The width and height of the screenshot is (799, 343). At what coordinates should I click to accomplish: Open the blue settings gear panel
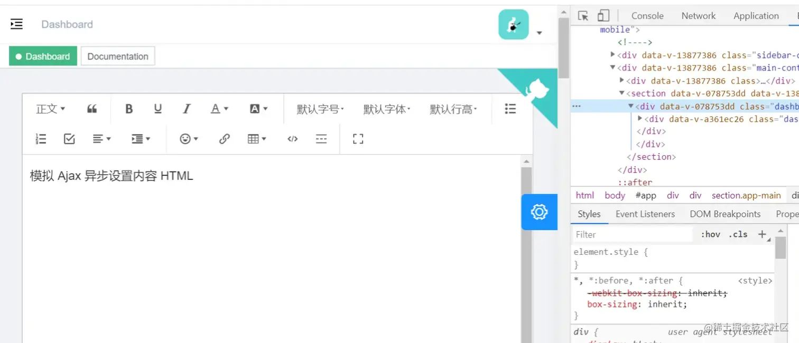540,212
